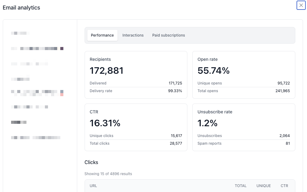
Task: Select the Delivered row in Recipients card
Action: (136, 83)
